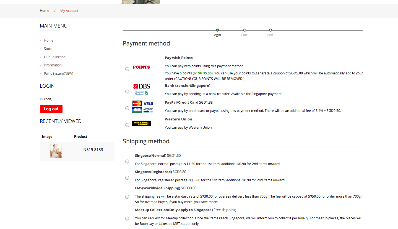Screen dimensions: 398x229
Task: Click the Home breadcrumb link
Action: coord(45,11)
